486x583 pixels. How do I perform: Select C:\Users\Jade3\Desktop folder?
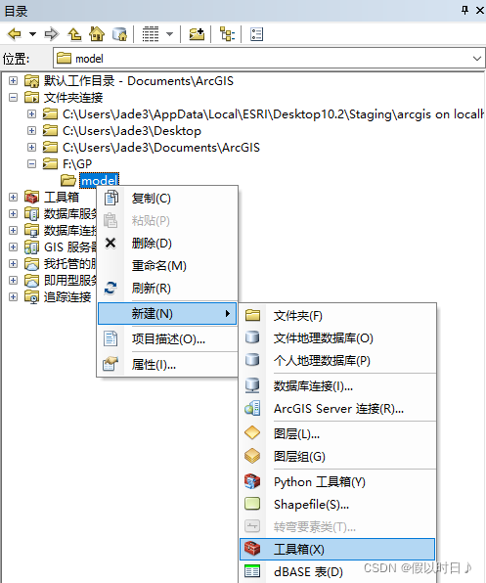pos(132,131)
